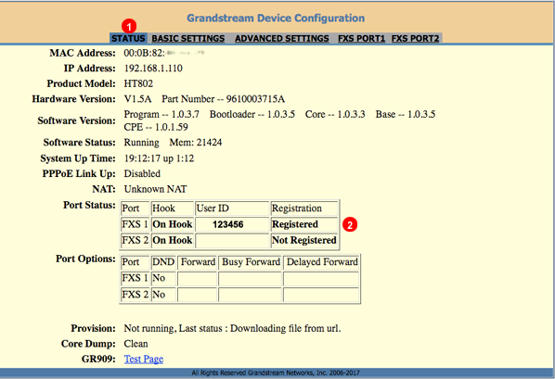Go to FXS PORT2 tab

pyautogui.click(x=415, y=38)
